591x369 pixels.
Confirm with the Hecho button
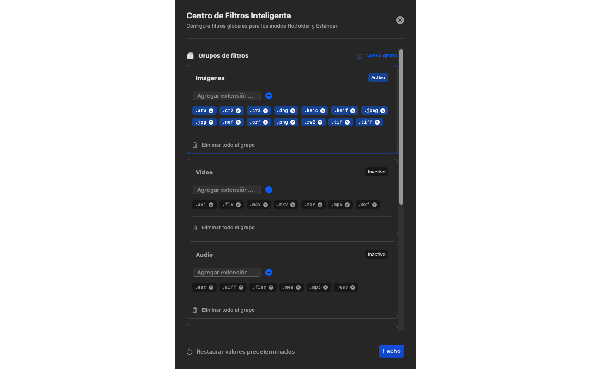coord(392,351)
